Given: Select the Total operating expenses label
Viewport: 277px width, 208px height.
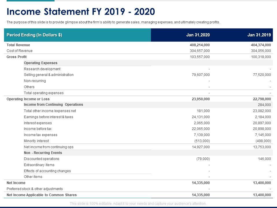Looking at the screenshot, I should [44, 93].
